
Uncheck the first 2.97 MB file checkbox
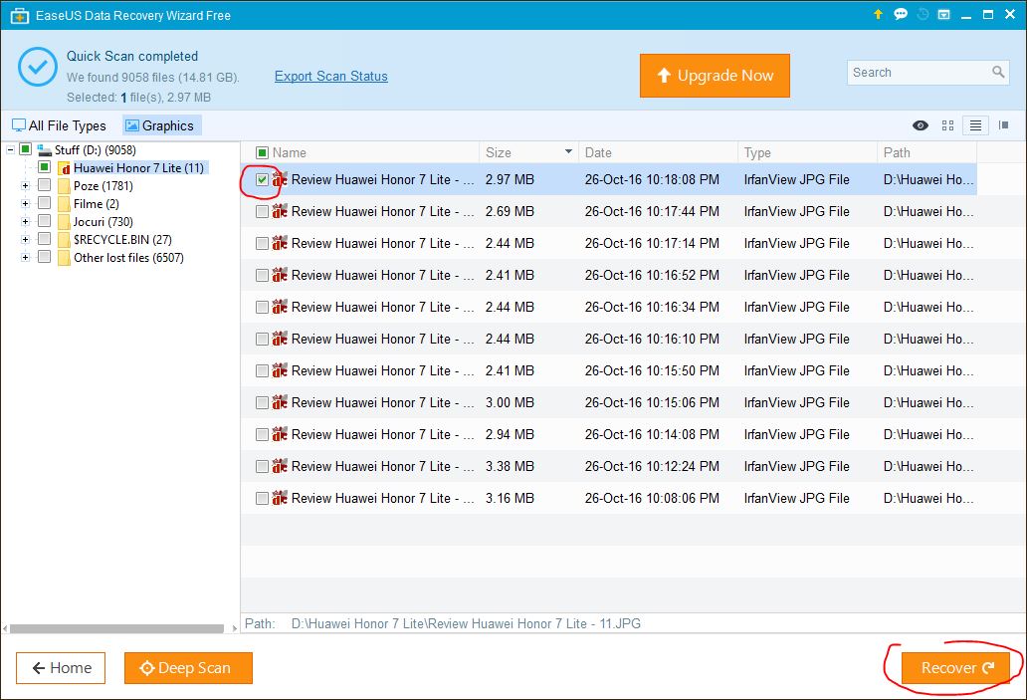(262, 179)
